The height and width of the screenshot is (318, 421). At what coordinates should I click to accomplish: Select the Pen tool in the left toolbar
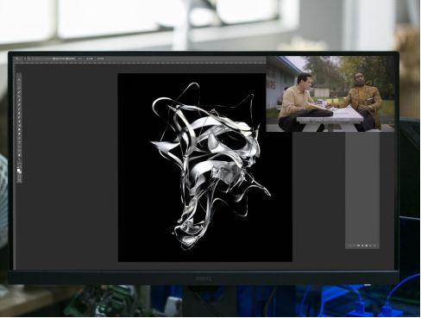click(x=19, y=138)
